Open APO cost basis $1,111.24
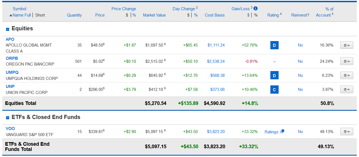The height and width of the screenshot is (157, 359). [216, 45]
